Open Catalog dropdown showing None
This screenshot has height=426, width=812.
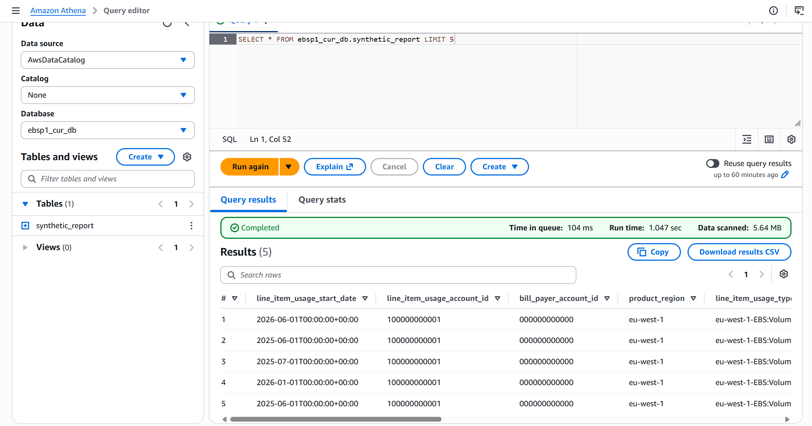coord(108,95)
